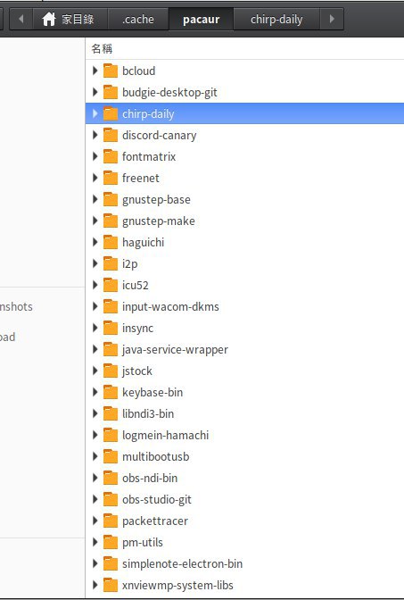
Task: Click the home icon in path bar
Action: 49,19
